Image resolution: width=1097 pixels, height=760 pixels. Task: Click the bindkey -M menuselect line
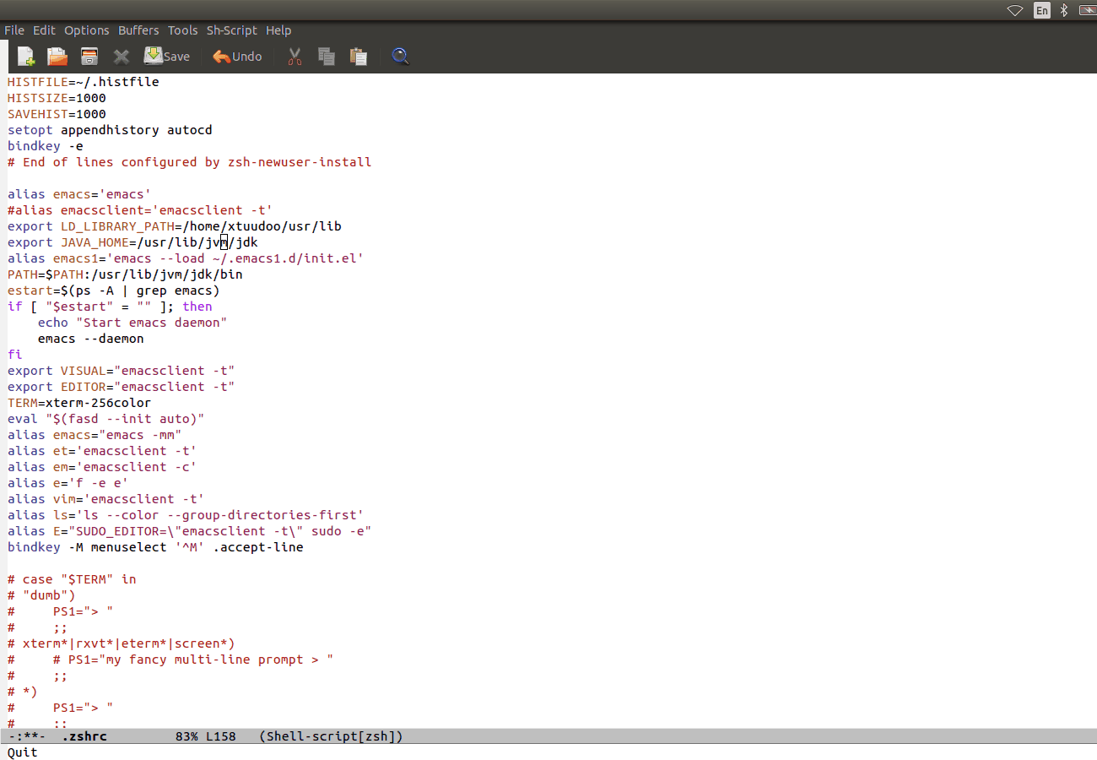click(x=155, y=547)
